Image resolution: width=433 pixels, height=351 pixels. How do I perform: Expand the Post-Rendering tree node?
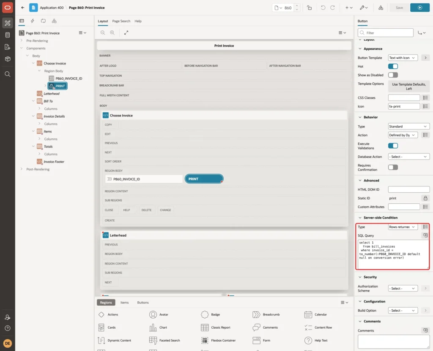(22, 169)
